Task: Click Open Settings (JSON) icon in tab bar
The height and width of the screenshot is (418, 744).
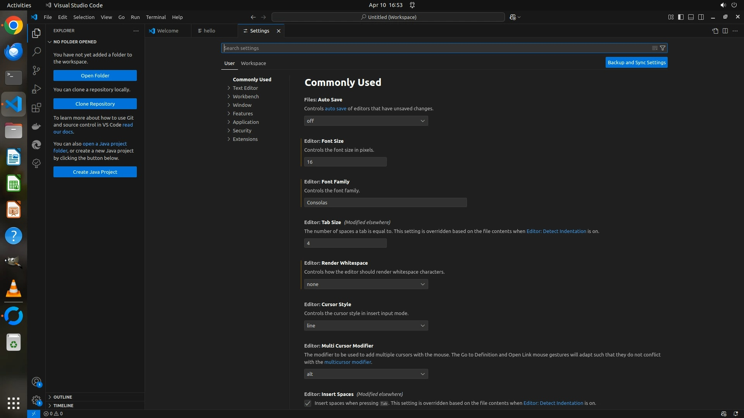Action: coord(715,31)
